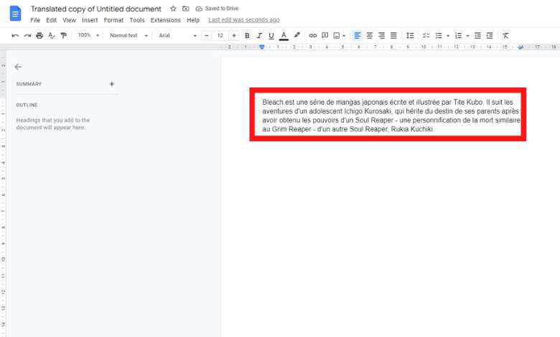Select Right align
This screenshot has height=337, width=560.
point(381,36)
